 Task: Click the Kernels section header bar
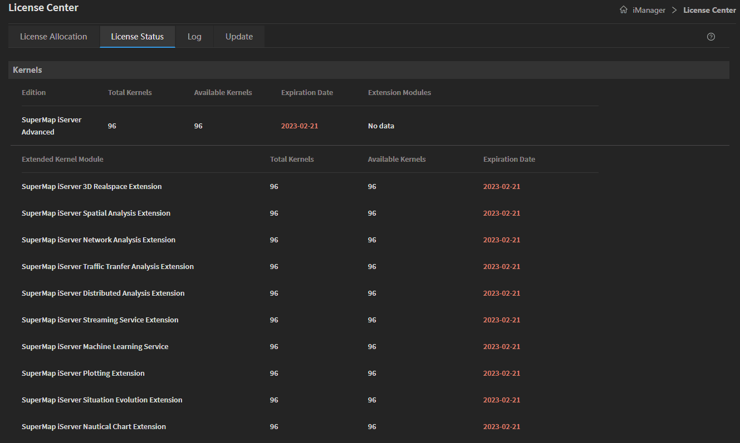tap(369, 70)
